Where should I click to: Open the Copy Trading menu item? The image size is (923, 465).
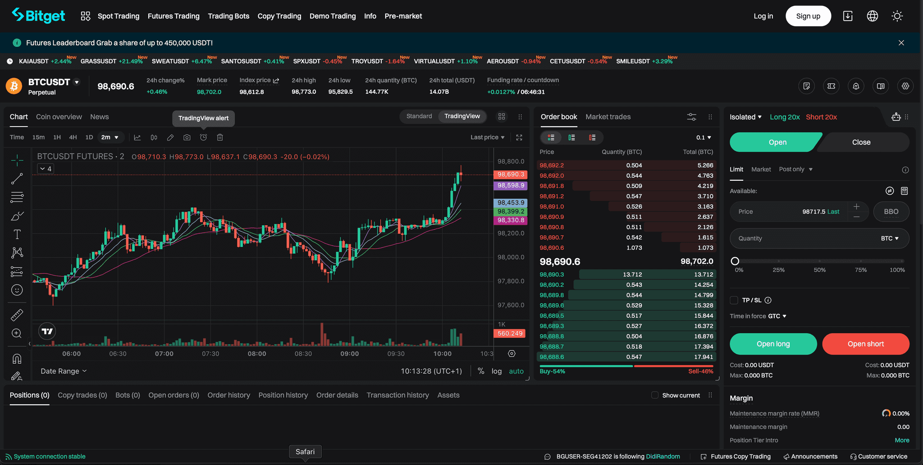tap(279, 16)
